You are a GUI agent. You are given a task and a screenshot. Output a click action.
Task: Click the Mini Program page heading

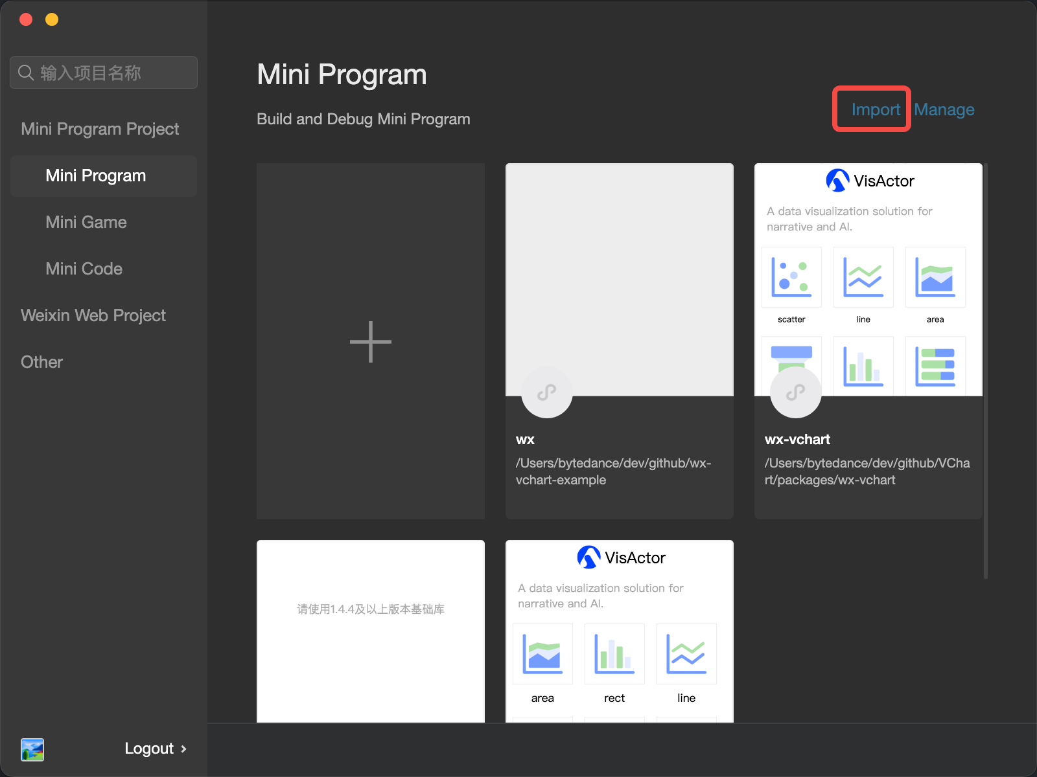(342, 74)
